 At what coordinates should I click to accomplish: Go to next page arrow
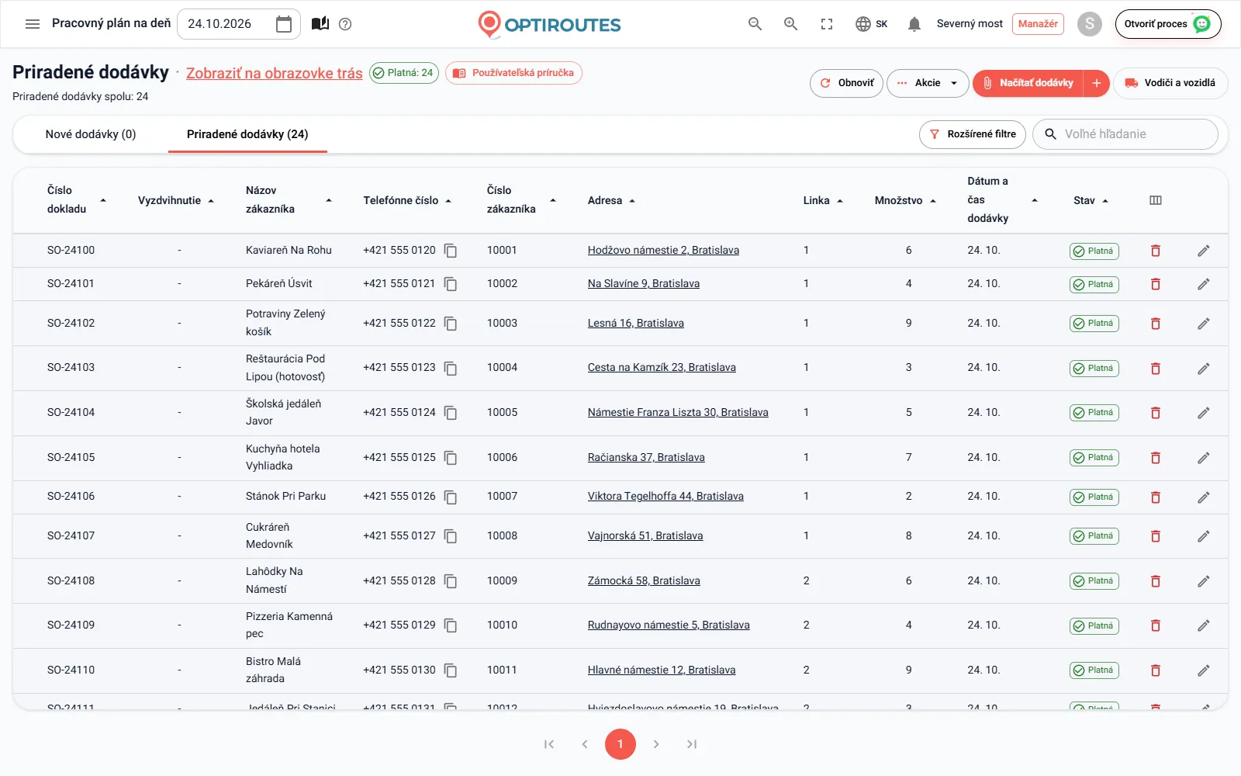(656, 744)
